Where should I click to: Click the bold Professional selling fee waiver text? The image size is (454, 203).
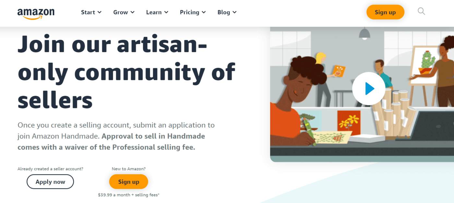[111, 142]
